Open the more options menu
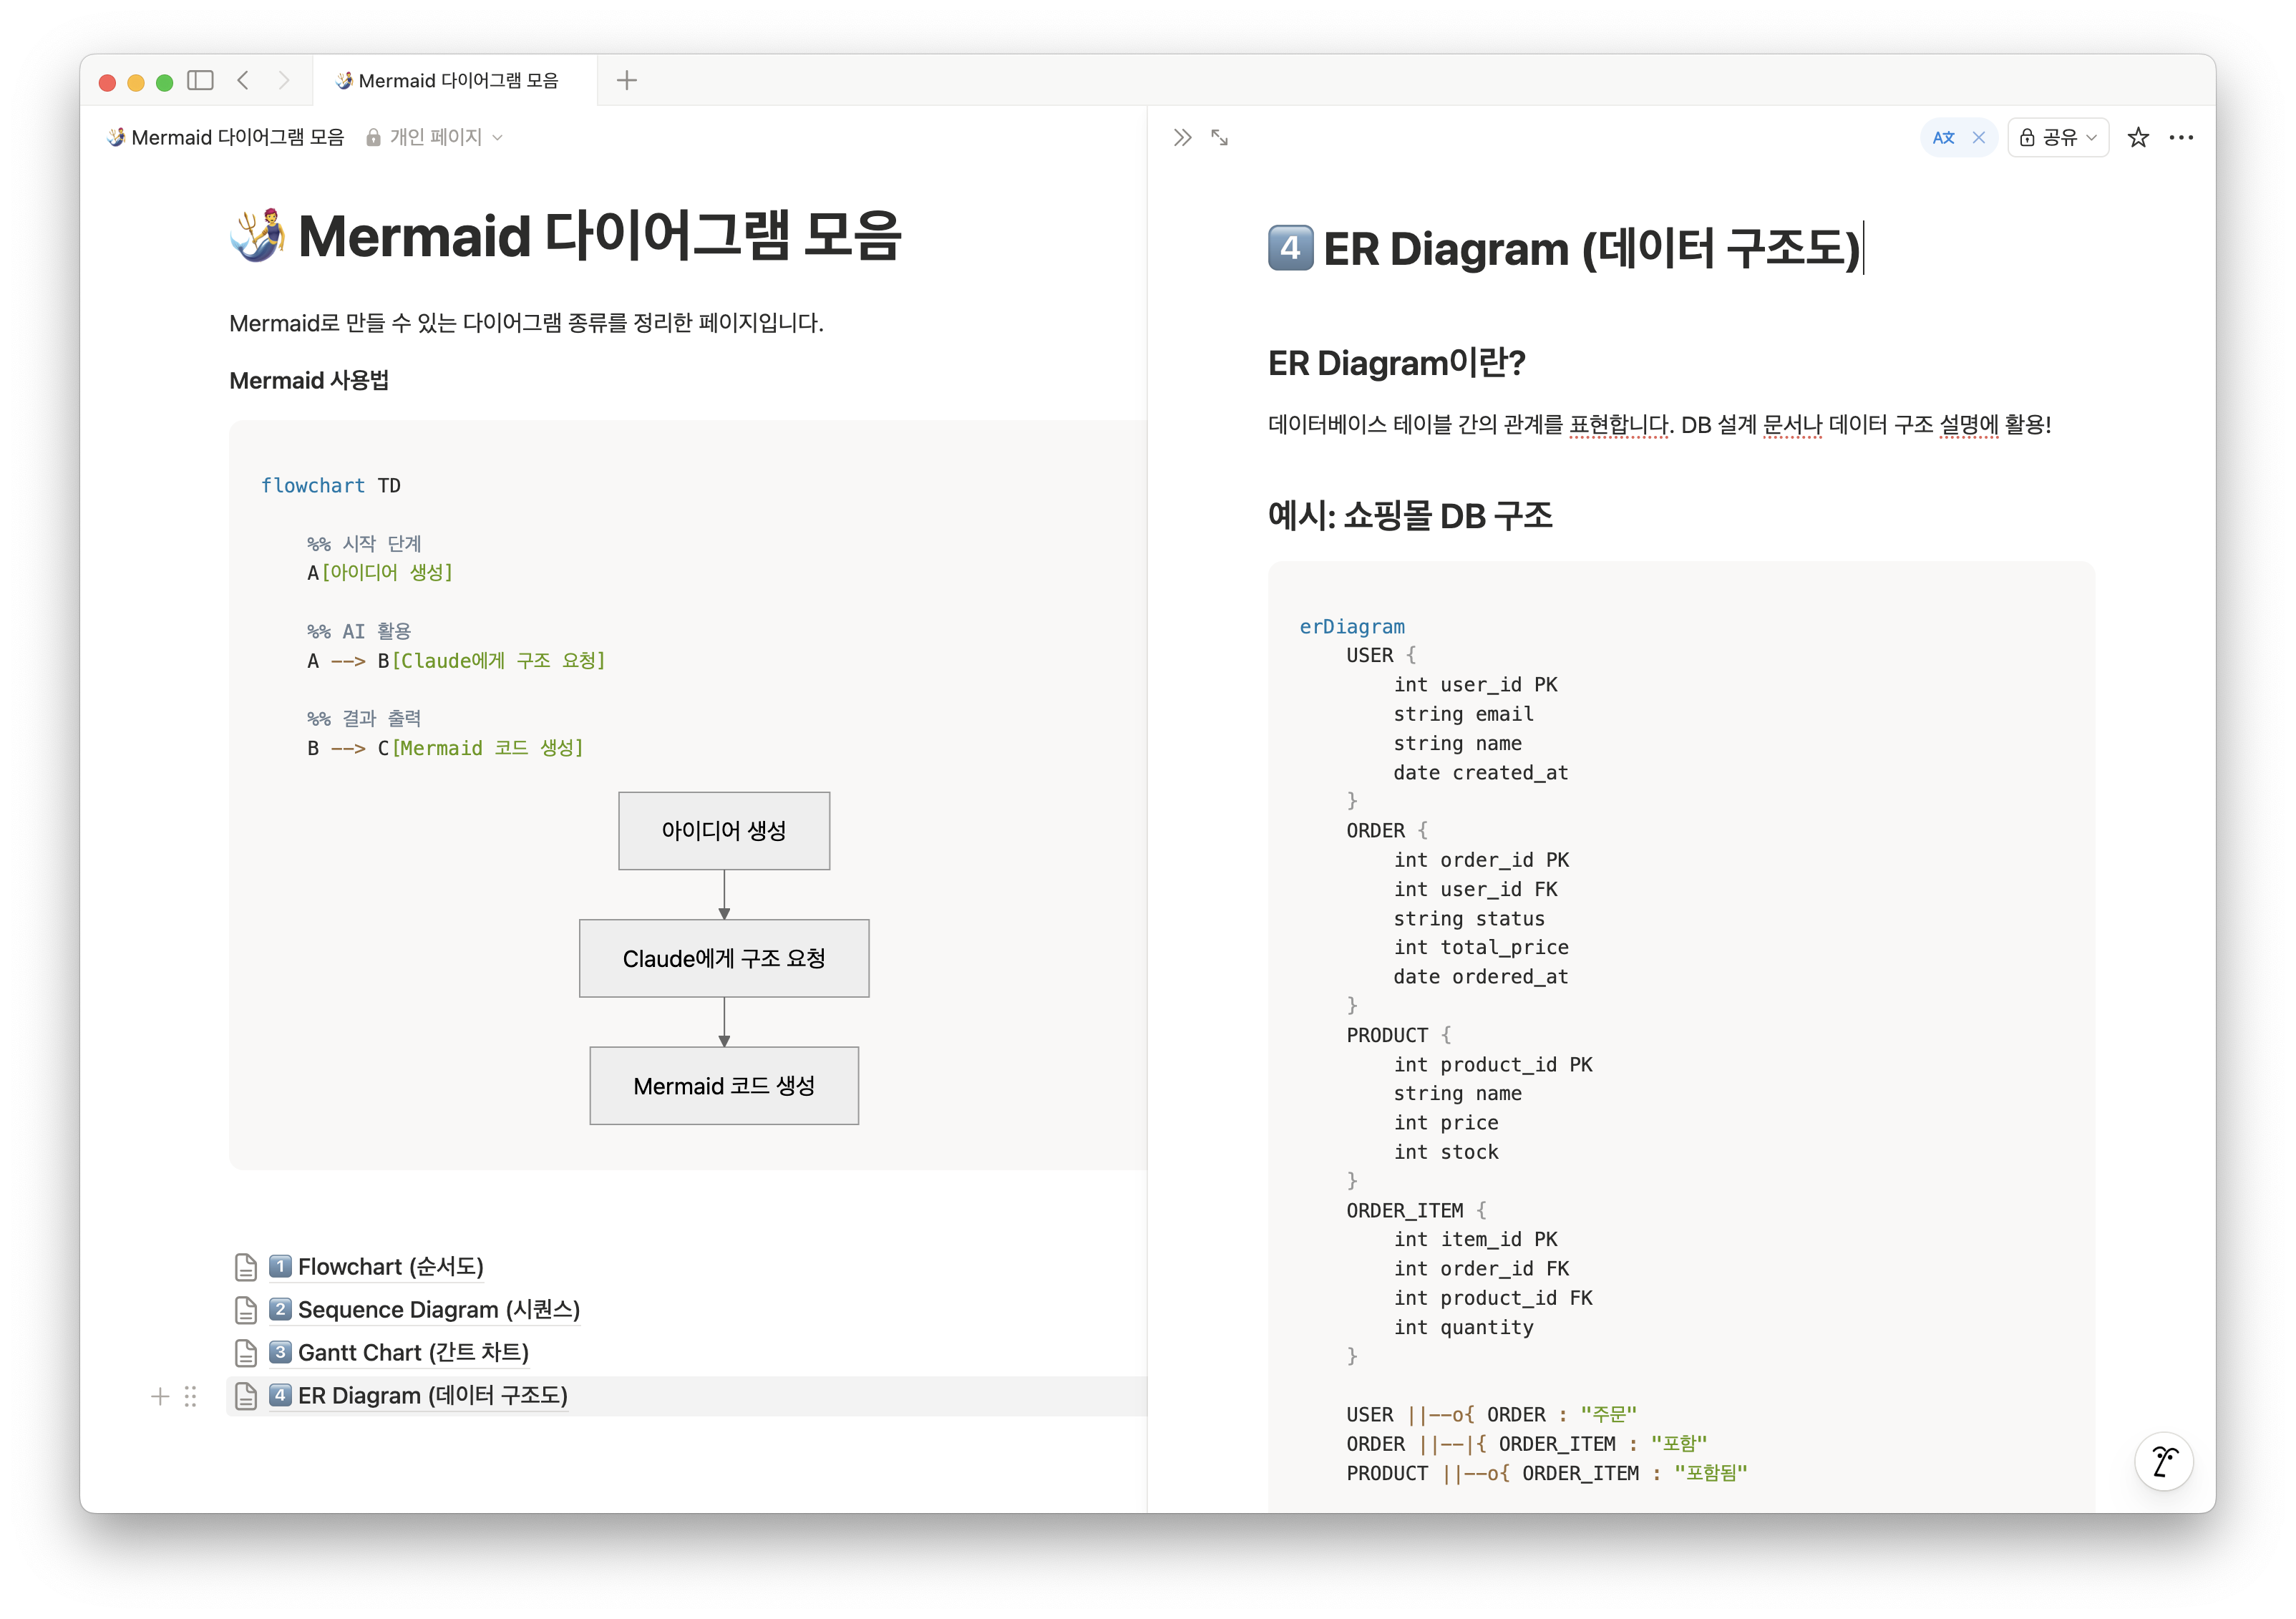Image resolution: width=2296 pixels, height=1619 pixels. 2182,137
